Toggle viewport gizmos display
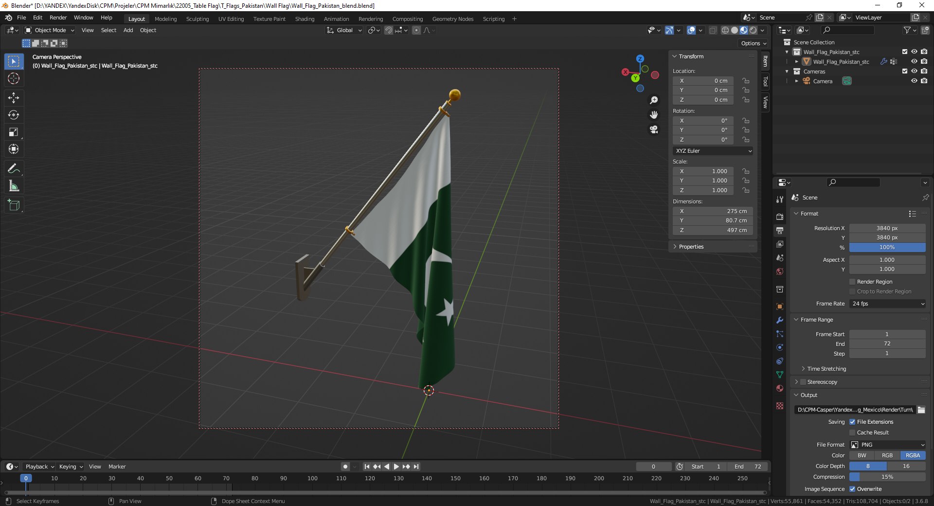 pyautogui.click(x=669, y=30)
